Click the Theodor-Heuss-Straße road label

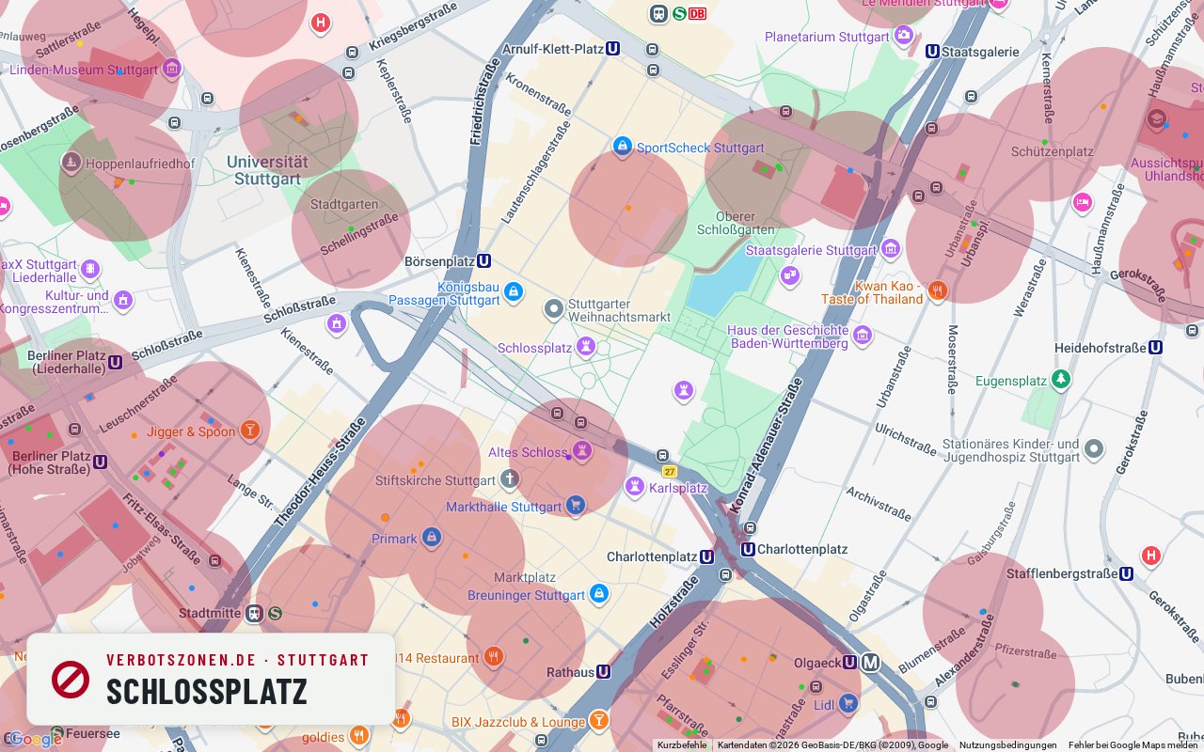(x=320, y=471)
